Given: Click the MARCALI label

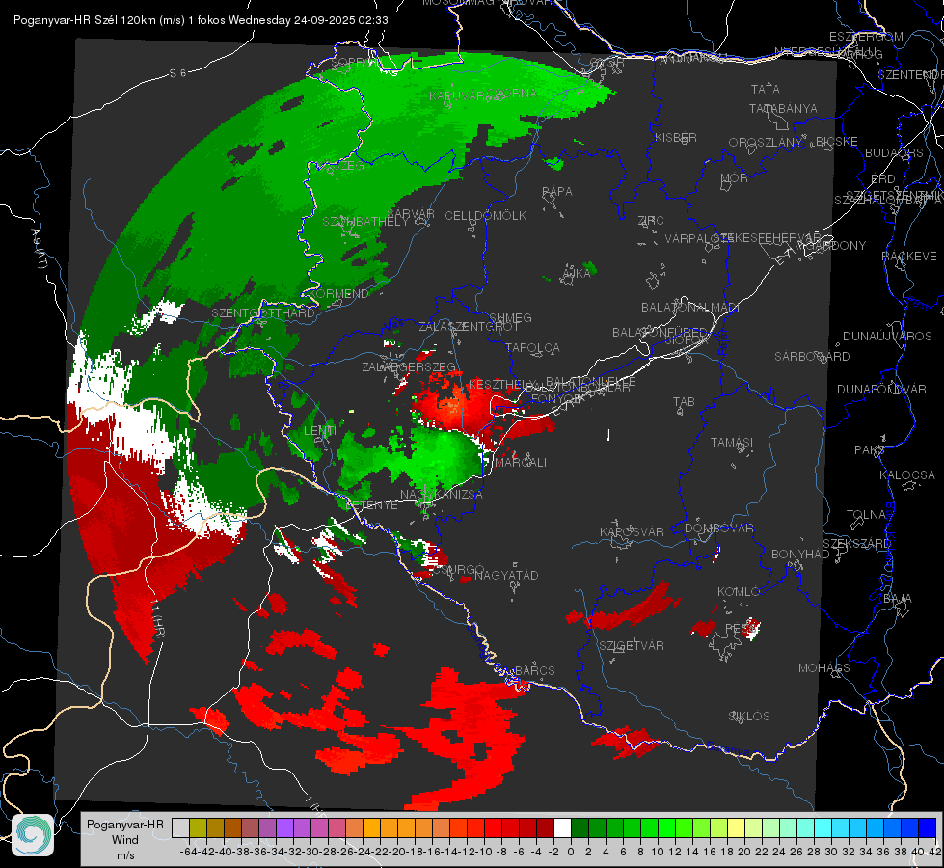Looking at the screenshot, I should [x=520, y=462].
